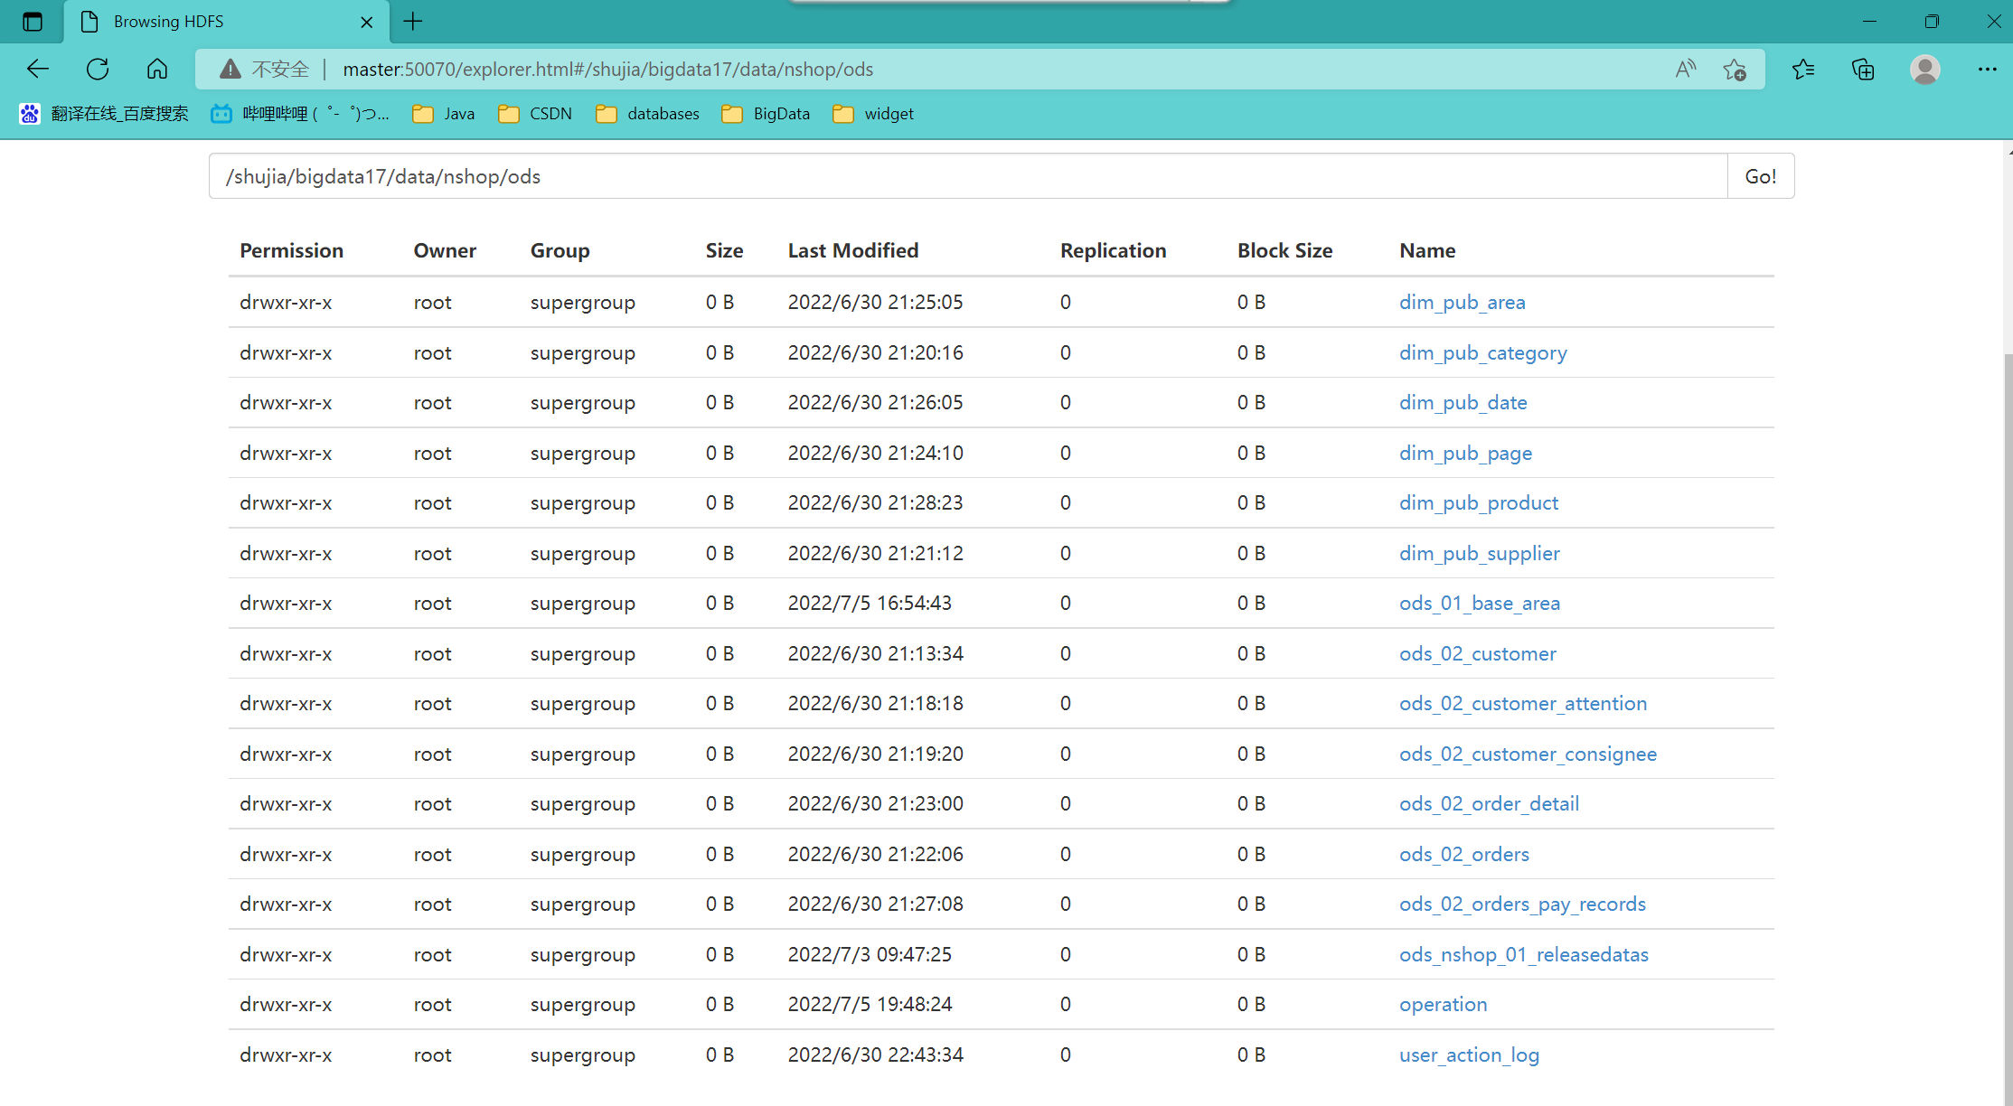This screenshot has height=1106, width=2013.
Task: Open the Favorites list icon
Action: pyautogui.click(x=1803, y=70)
